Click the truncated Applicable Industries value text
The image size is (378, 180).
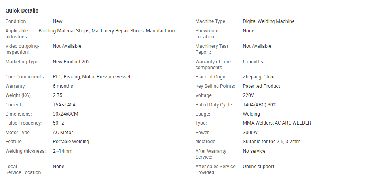tap(108, 31)
